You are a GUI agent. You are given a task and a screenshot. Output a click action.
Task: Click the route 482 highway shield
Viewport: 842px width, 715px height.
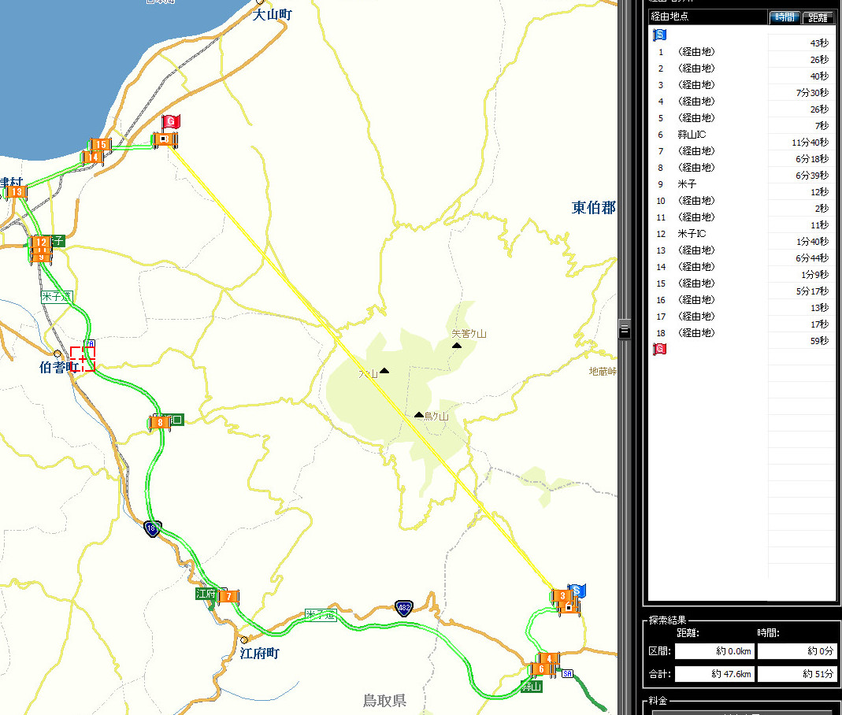(404, 608)
